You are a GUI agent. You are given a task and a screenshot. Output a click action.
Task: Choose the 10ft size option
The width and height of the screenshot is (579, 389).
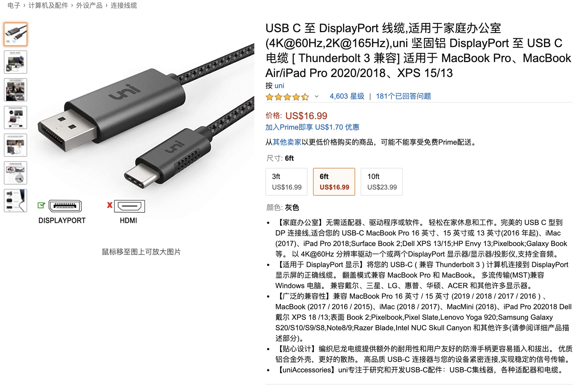(382, 182)
